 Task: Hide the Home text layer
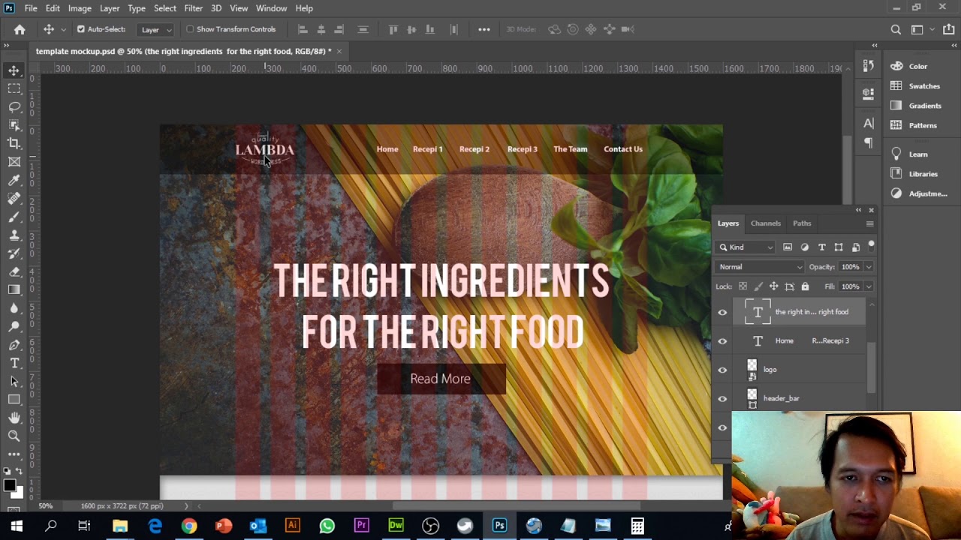pyautogui.click(x=722, y=341)
